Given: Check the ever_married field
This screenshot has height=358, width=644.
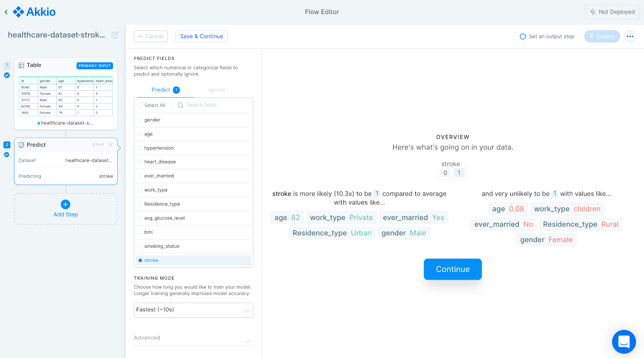Looking at the screenshot, I should click(140, 176).
